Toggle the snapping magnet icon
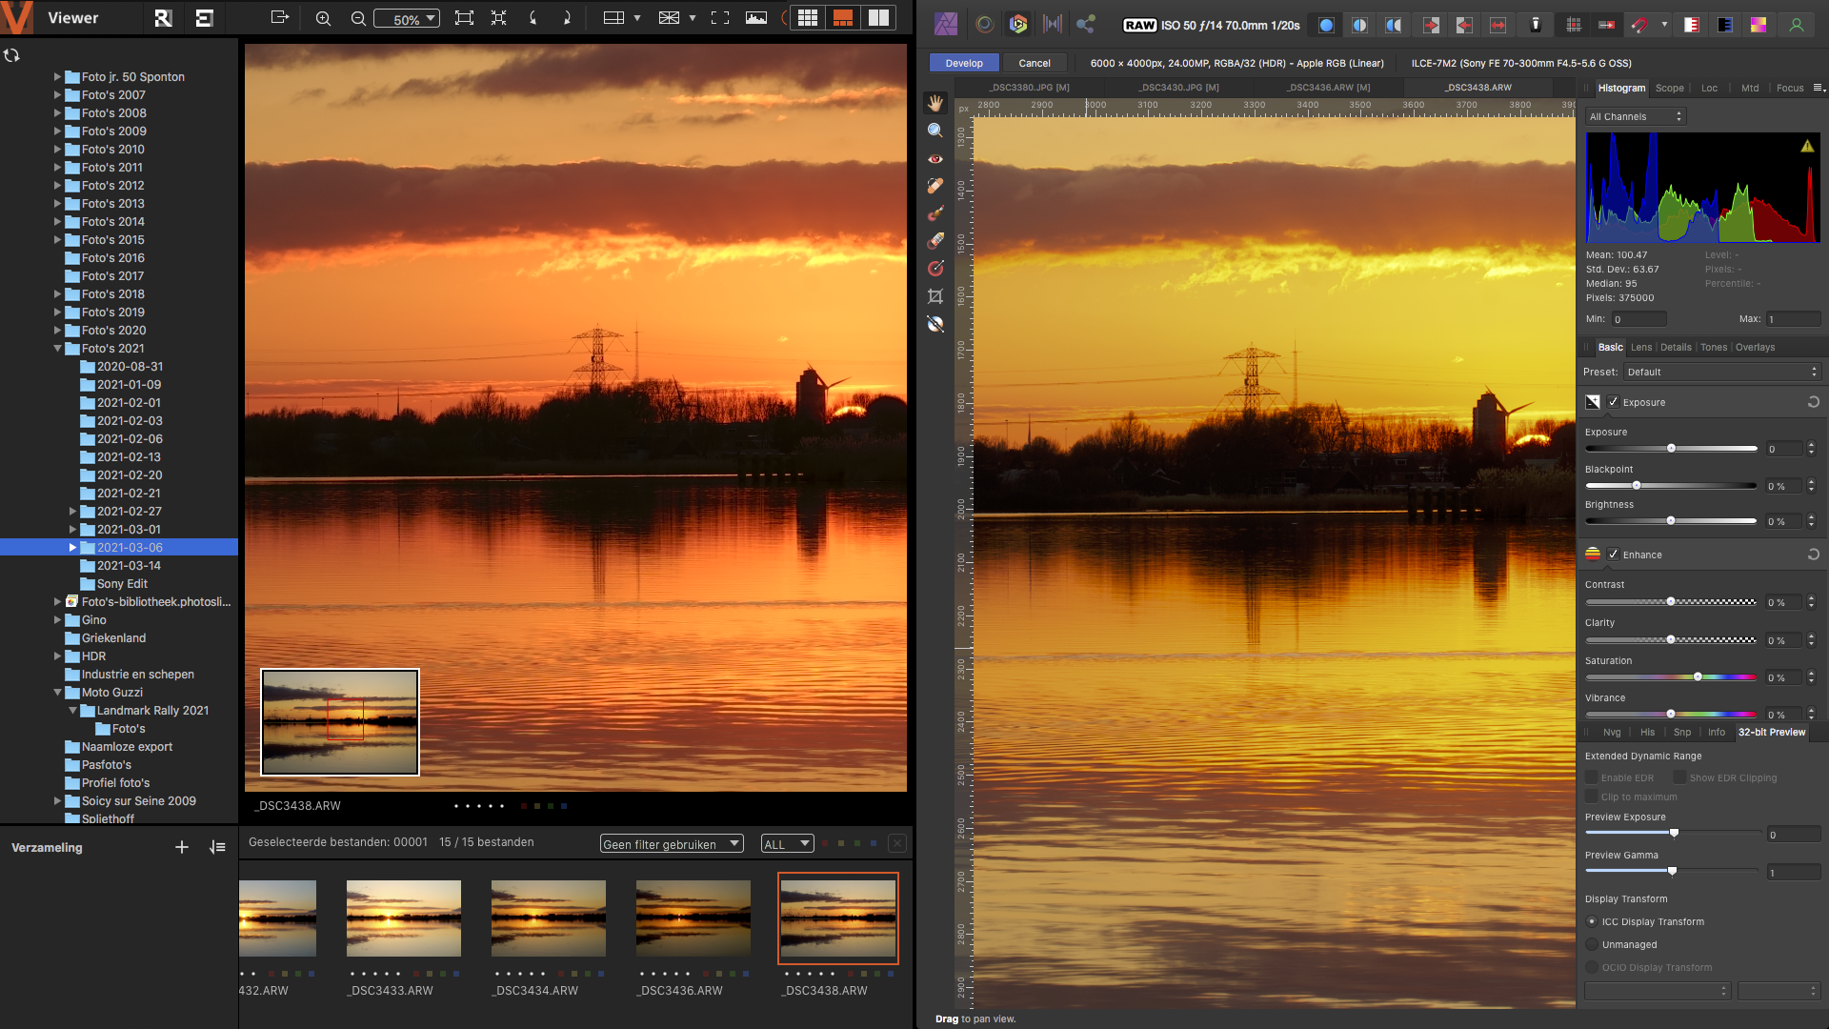 point(1639,26)
